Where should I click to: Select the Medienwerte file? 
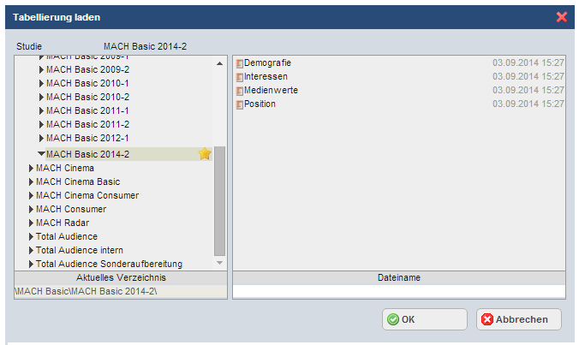271,91
